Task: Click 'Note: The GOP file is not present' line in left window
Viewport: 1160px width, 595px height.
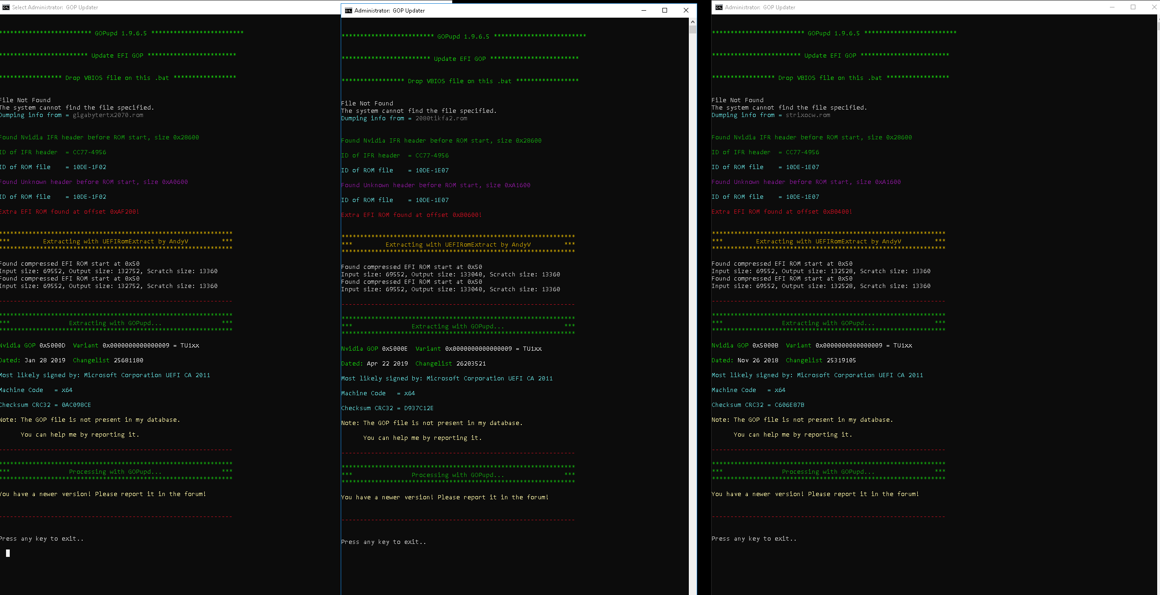Action: click(90, 420)
